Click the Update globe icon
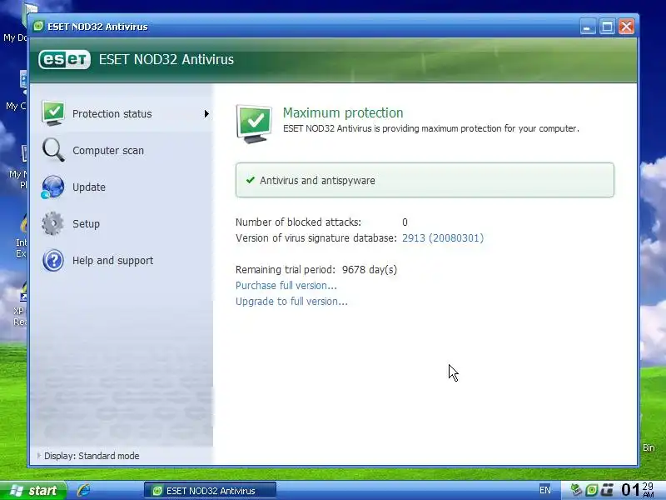 (x=52, y=187)
